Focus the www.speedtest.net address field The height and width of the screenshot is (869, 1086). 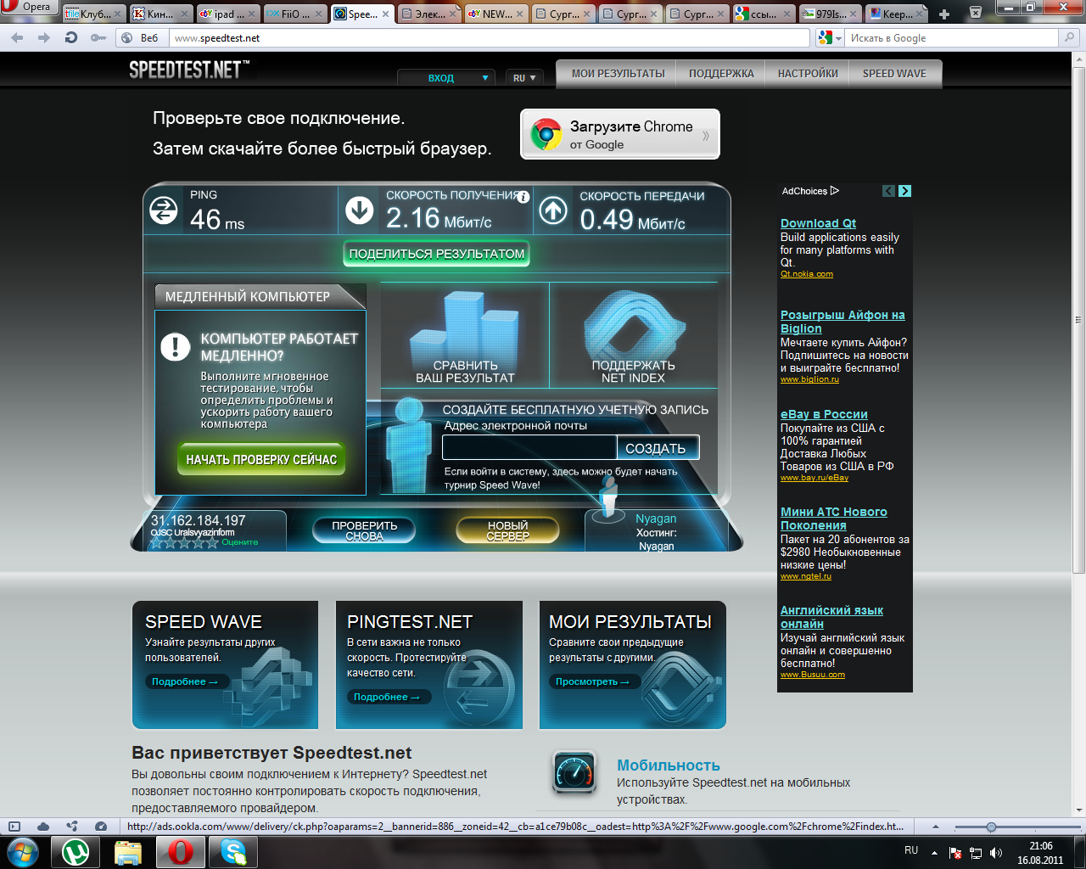[489, 38]
